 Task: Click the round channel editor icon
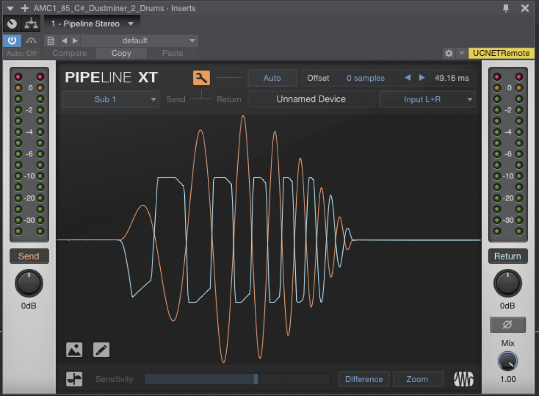[x=12, y=24]
